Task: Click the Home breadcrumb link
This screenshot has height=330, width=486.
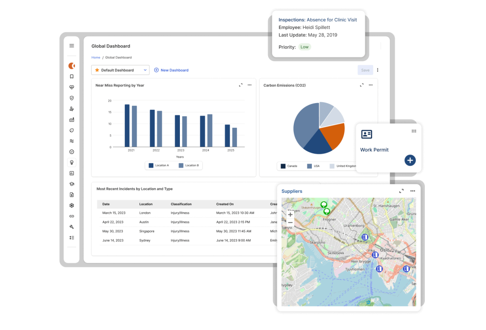Action: tap(96, 57)
